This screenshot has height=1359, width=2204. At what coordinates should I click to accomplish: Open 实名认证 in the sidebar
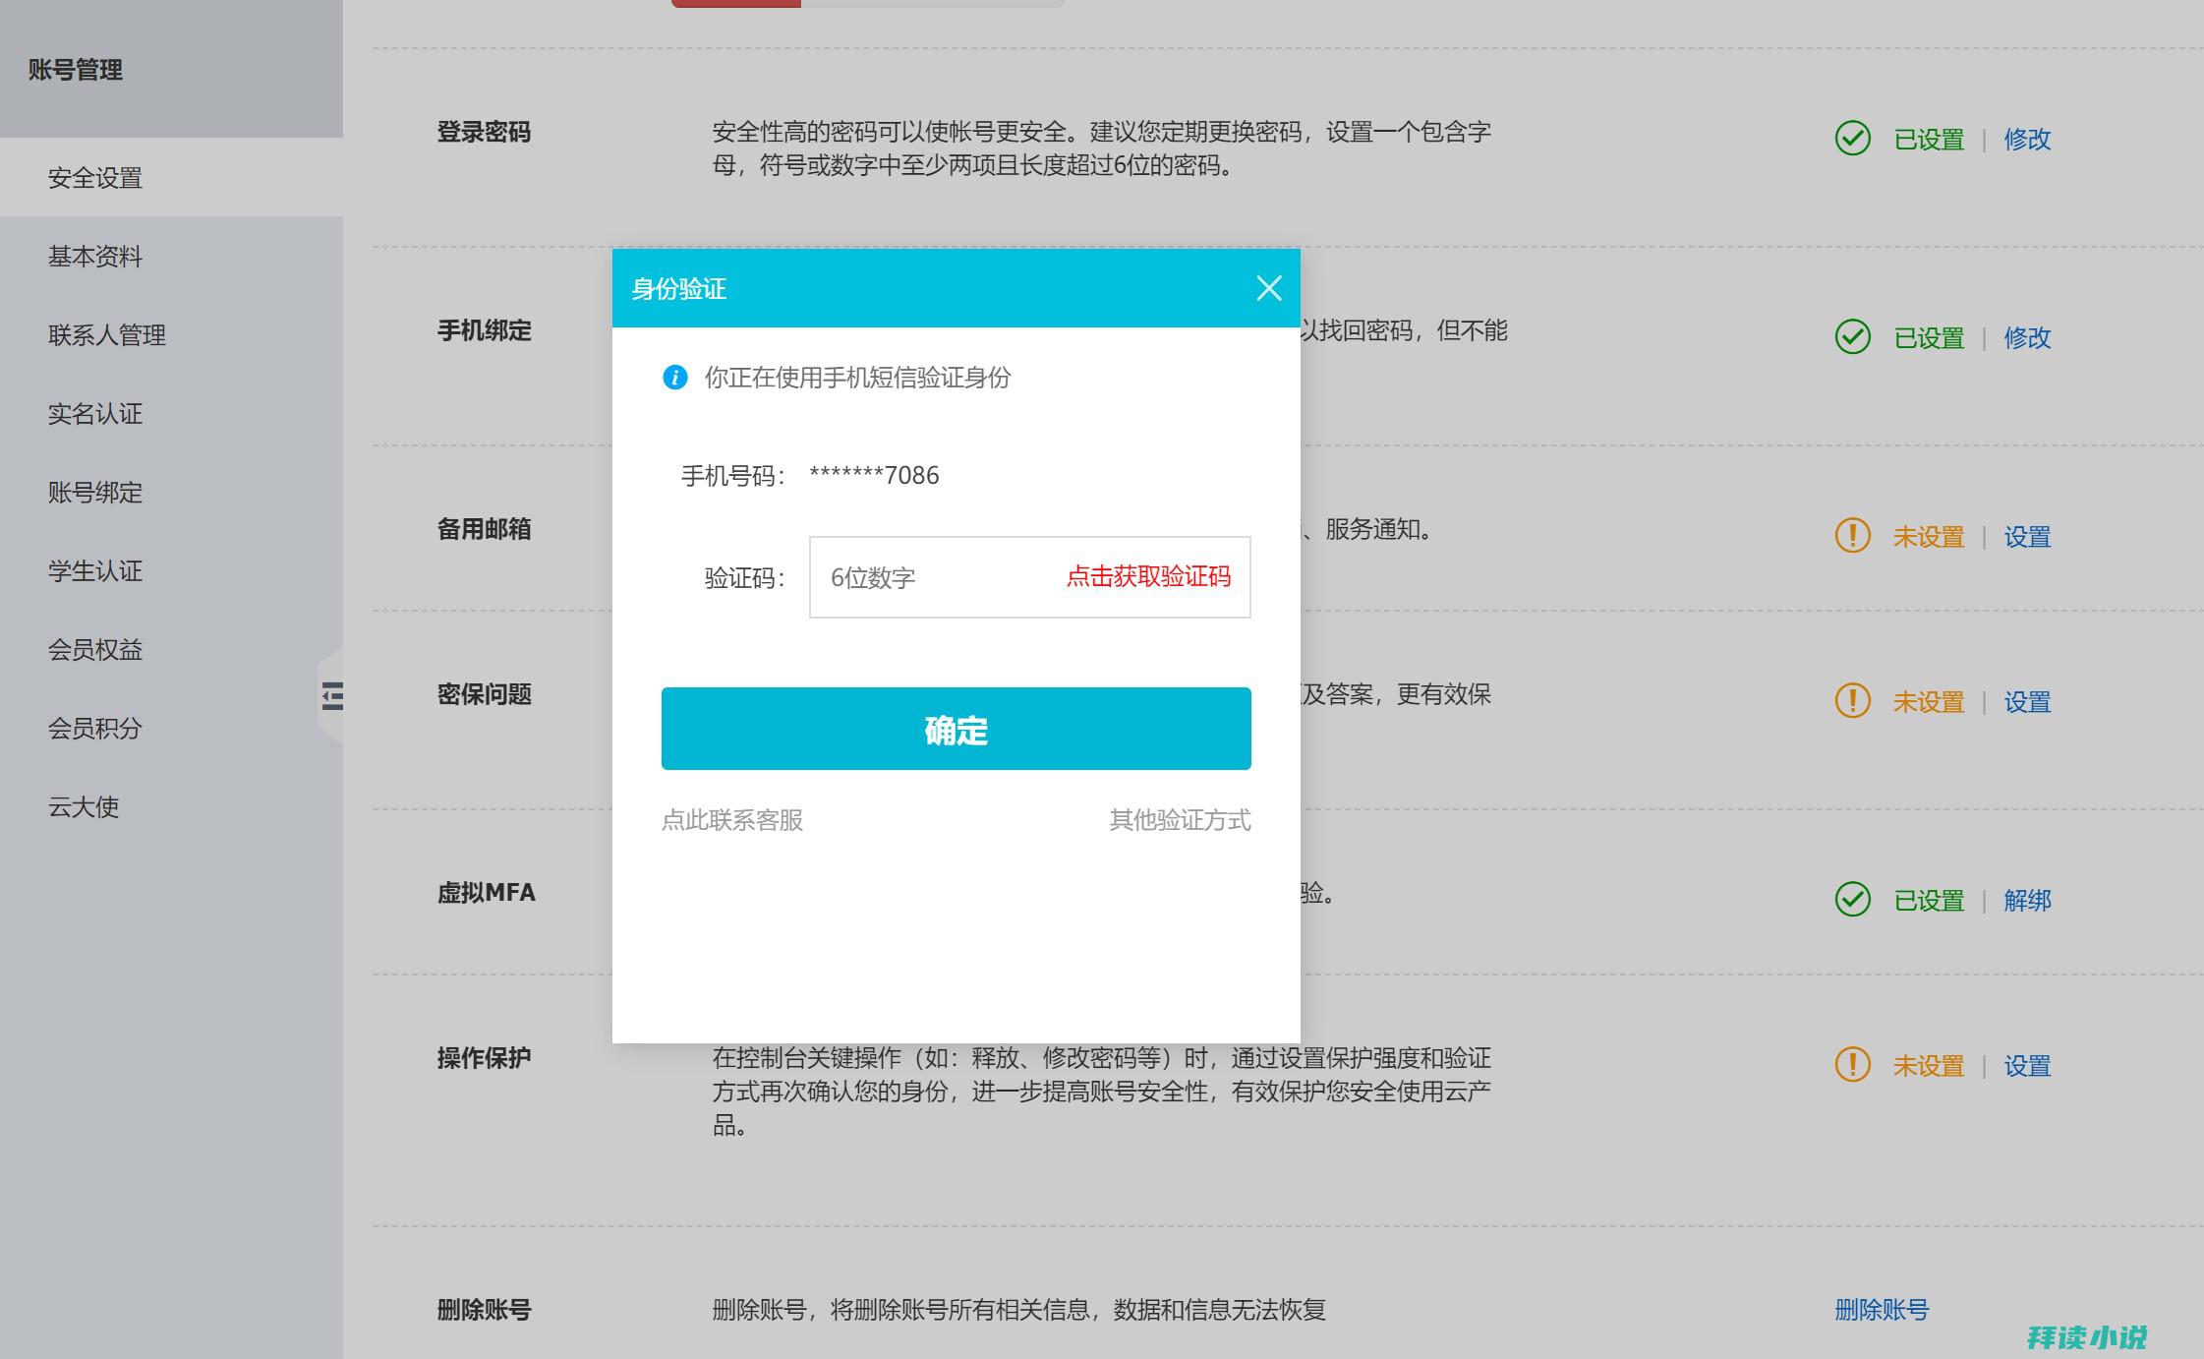click(x=171, y=414)
